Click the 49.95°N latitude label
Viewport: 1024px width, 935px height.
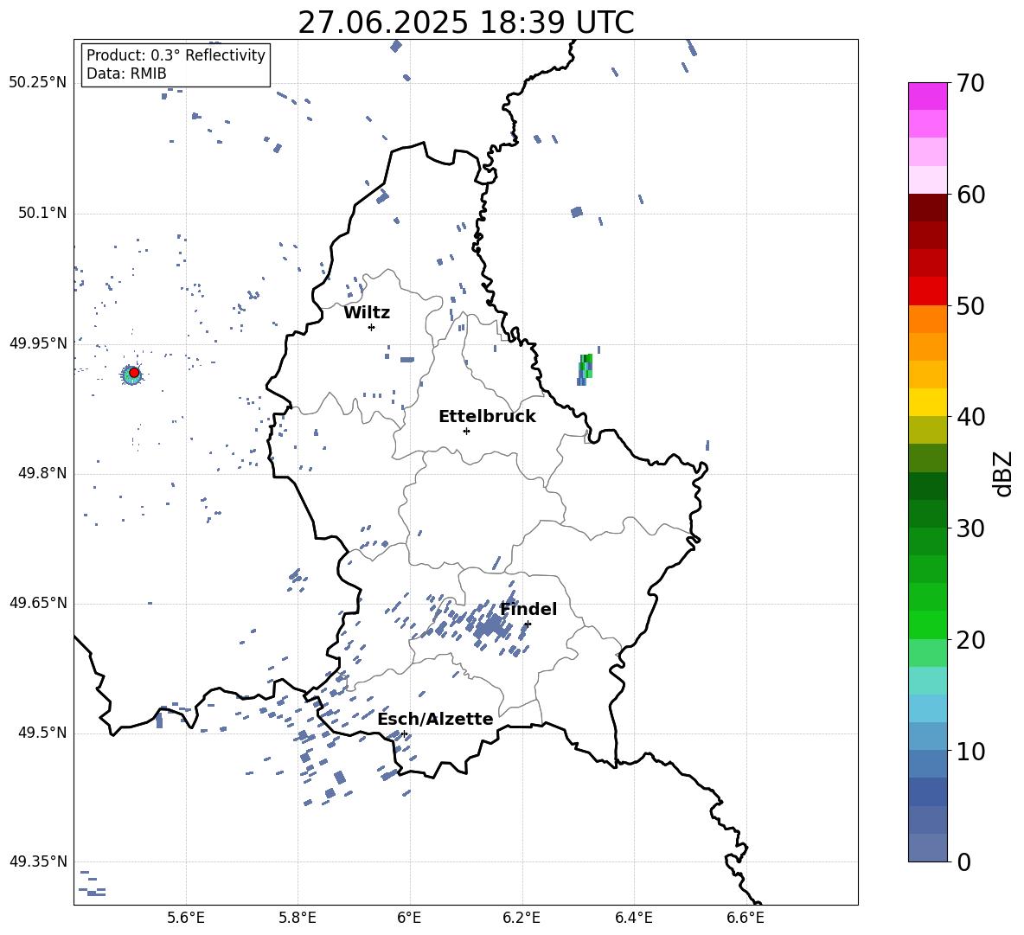click(38, 343)
